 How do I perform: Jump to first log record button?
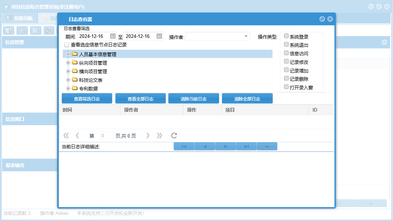coord(184,146)
